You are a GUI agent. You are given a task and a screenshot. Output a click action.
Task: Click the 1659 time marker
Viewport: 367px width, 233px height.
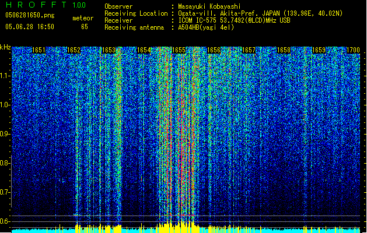pos(319,50)
